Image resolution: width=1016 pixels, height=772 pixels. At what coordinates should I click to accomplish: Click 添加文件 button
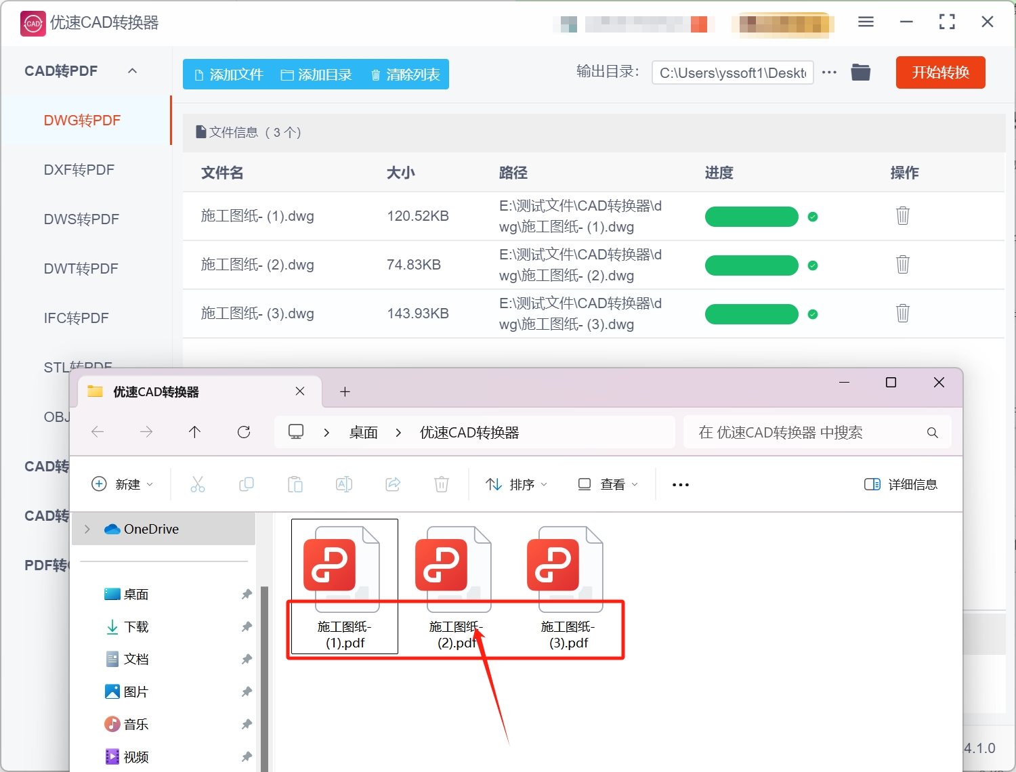[x=228, y=74]
